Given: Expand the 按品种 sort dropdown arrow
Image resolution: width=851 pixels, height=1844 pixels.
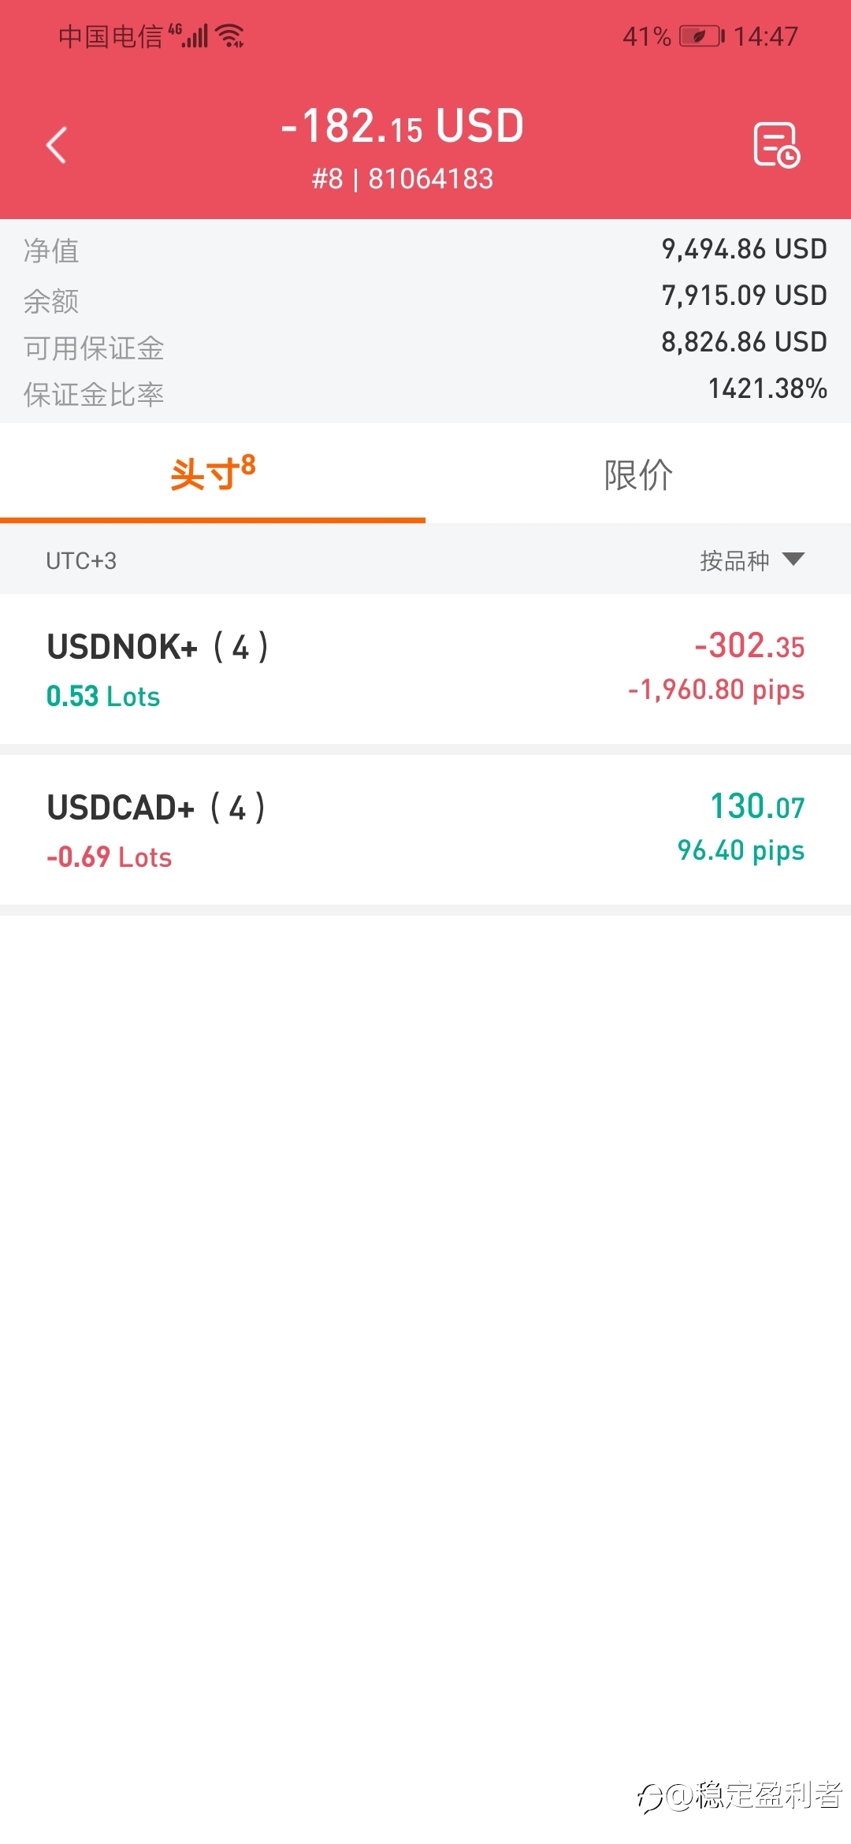Looking at the screenshot, I should [x=793, y=560].
